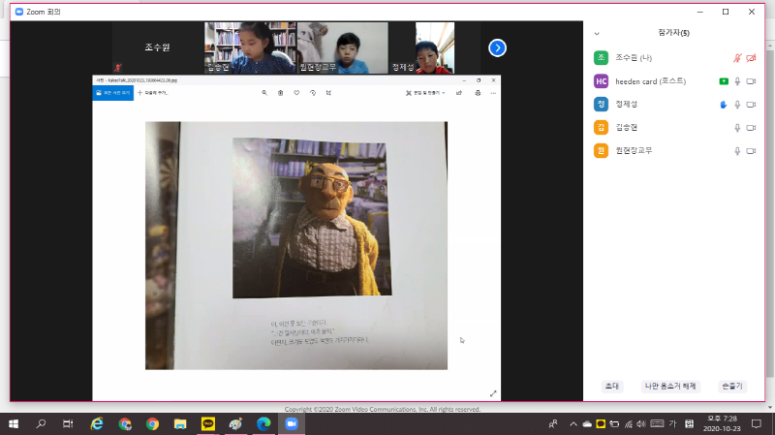Click the 조수린 video tile
775x435 pixels.
(x=158, y=47)
